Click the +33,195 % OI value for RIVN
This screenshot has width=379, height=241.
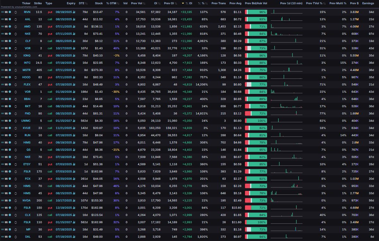click(187, 12)
